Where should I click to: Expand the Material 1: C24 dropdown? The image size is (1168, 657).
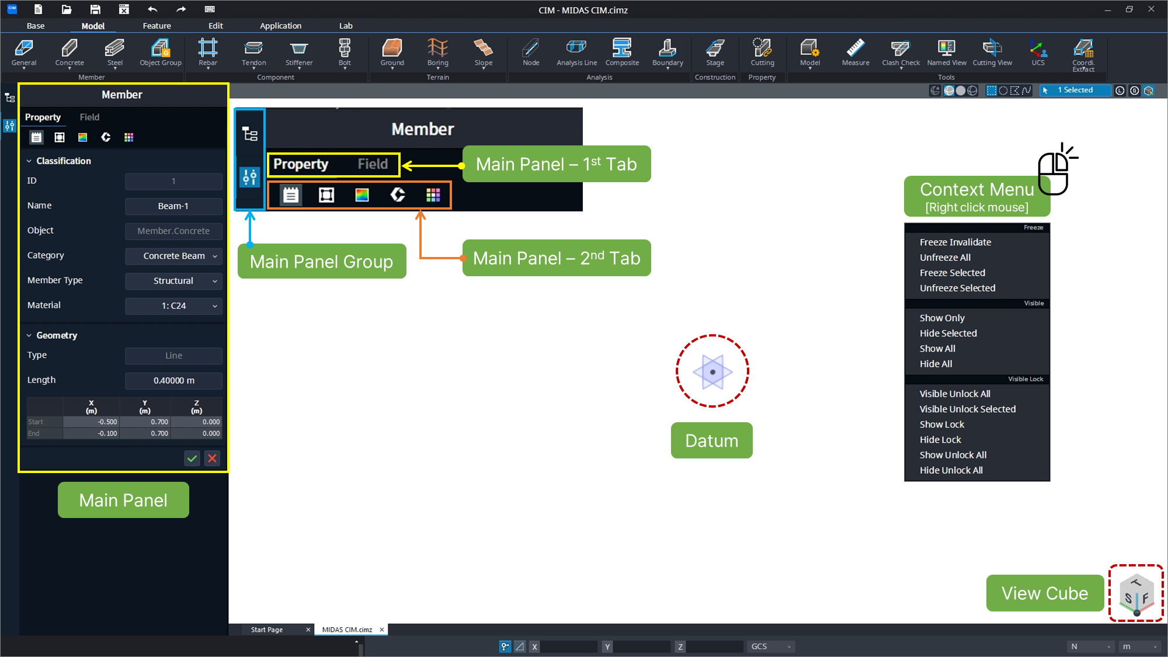[x=174, y=306]
